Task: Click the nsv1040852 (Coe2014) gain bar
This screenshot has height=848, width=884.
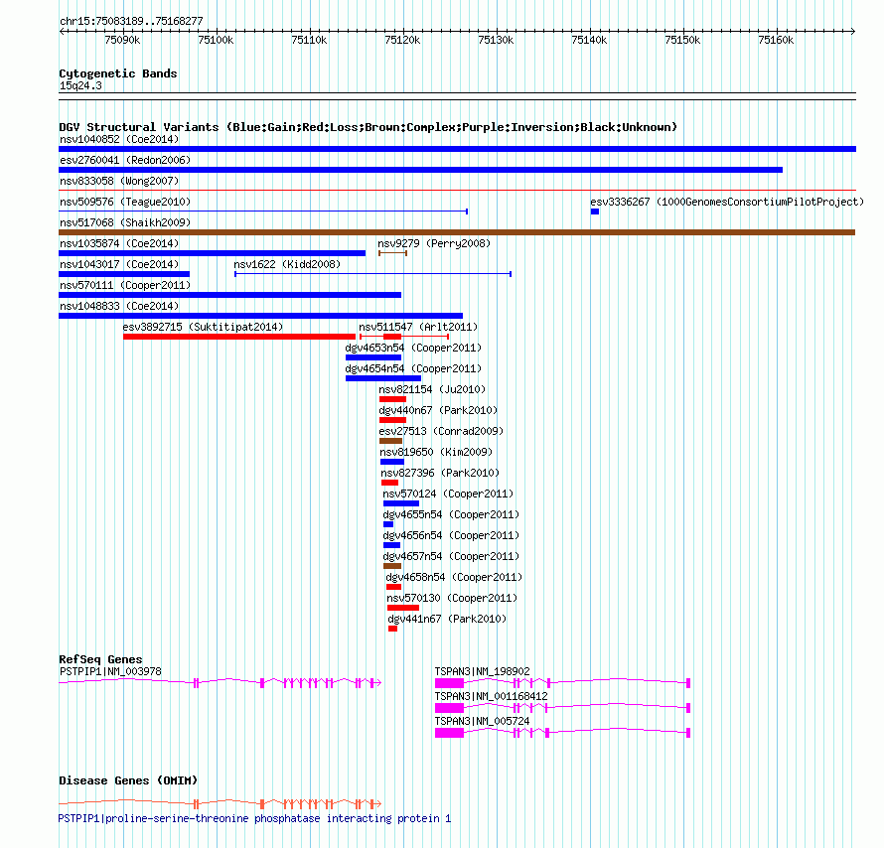Action: tap(457, 149)
